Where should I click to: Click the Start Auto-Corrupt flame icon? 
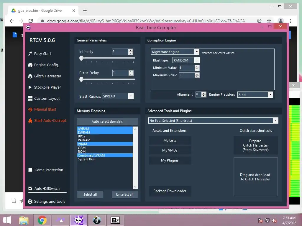(30, 120)
